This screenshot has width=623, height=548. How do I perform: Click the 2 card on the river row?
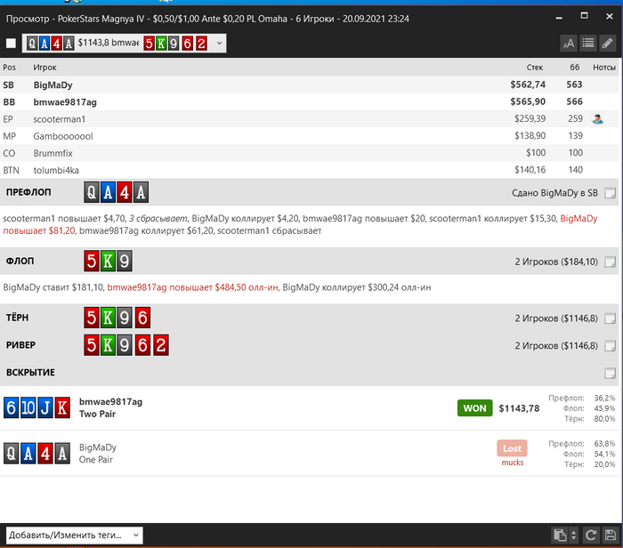click(161, 345)
